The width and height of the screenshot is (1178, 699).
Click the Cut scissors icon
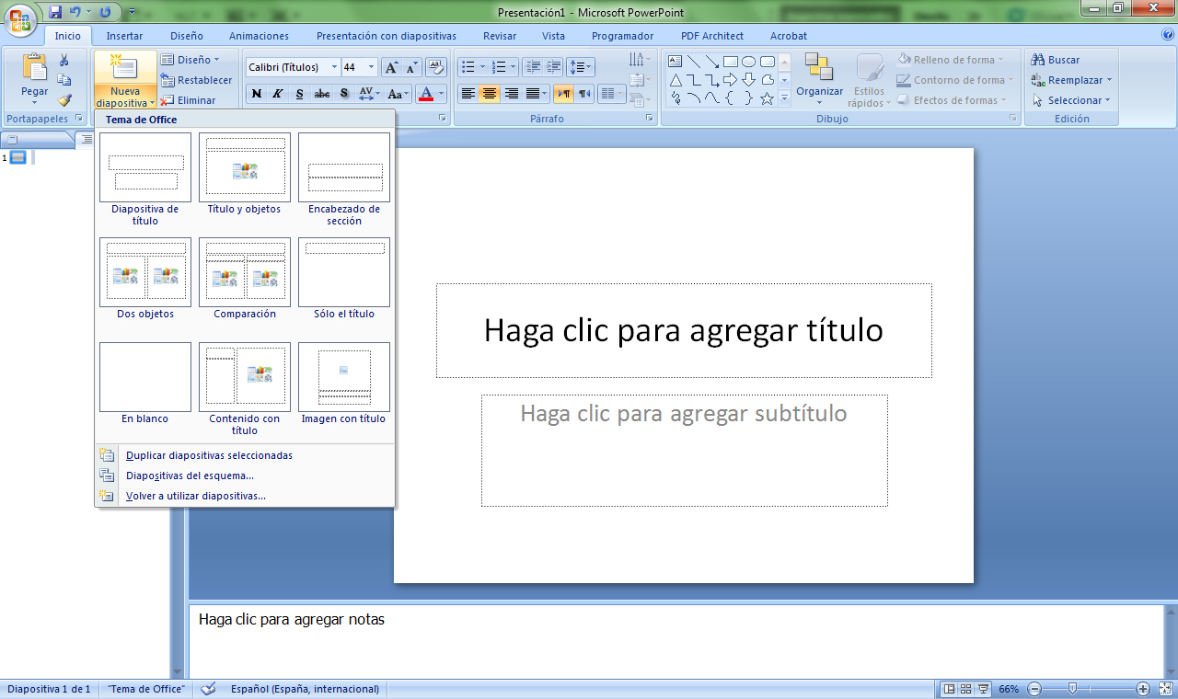coord(64,60)
